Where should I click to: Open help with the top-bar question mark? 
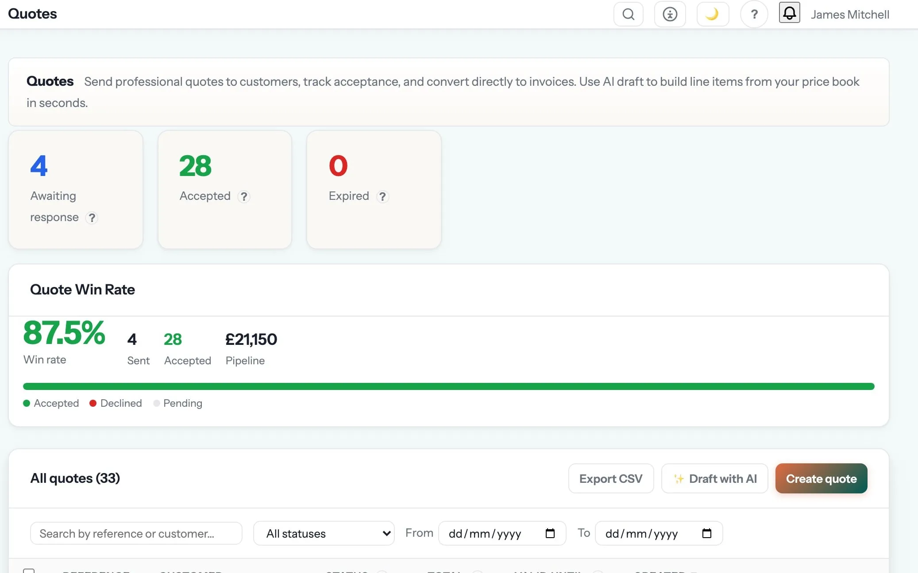coord(754,14)
